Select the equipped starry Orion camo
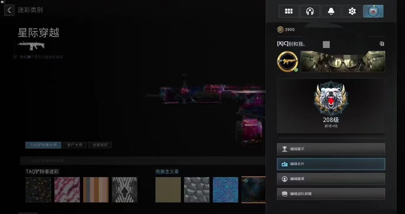Viewport: 405px width, 214px height. [254, 190]
